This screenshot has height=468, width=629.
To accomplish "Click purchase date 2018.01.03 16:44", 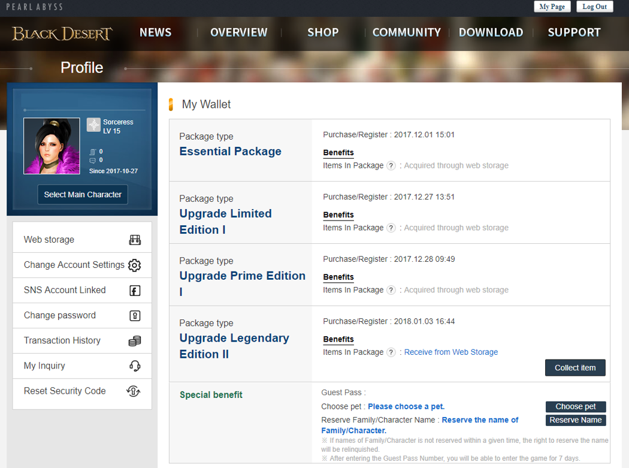I will pyautogui.click(x=424, y=321).
